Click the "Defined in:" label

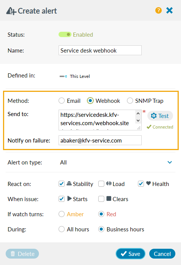22,75
